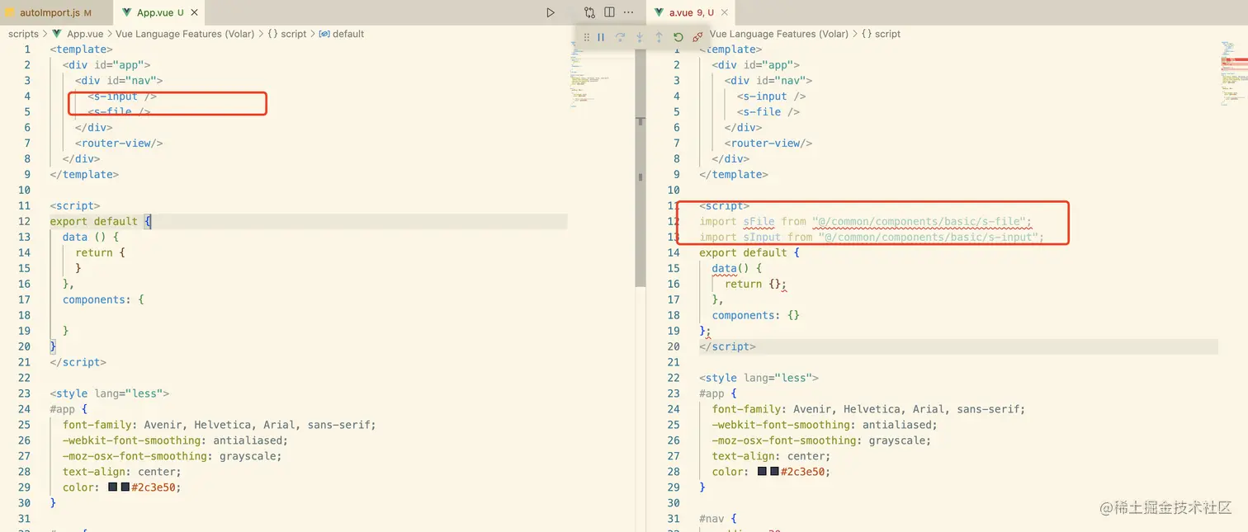Image resolution: width=1248 pixels, height=532 pixels.
Task: Click '<router-view/>' in the left editor
Action: coord(120,143)
